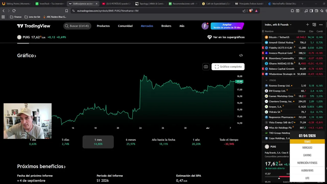327x184 pixels.
Task: Open watchlist advanced view table icon
Action: tap(314, 25)
